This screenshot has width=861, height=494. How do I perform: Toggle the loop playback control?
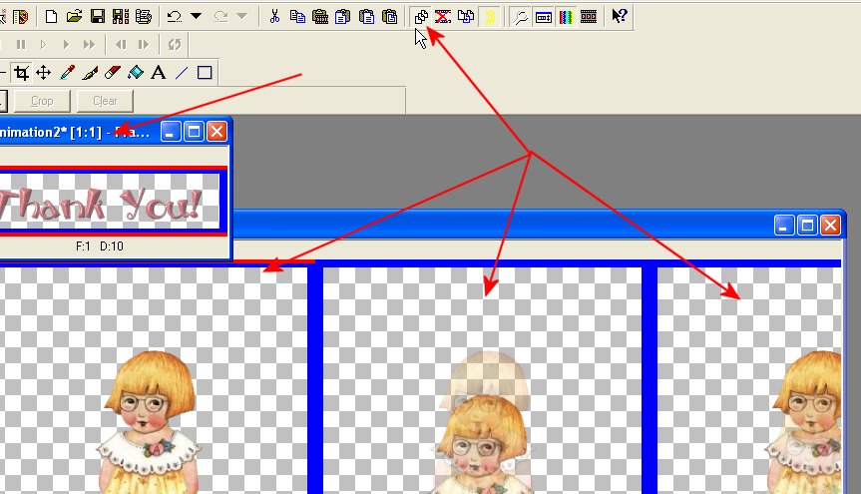click(175, 45)
